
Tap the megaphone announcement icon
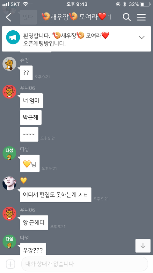click(13, 37)
